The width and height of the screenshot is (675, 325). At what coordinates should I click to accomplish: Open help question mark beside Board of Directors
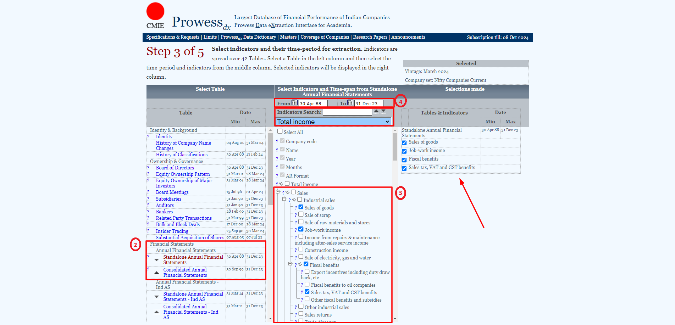(148, 168)
